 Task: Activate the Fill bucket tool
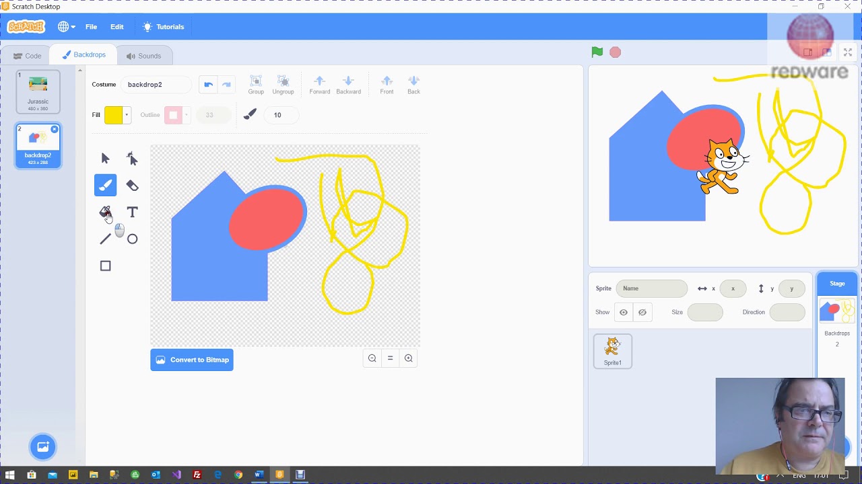click(x=105, y=212)
